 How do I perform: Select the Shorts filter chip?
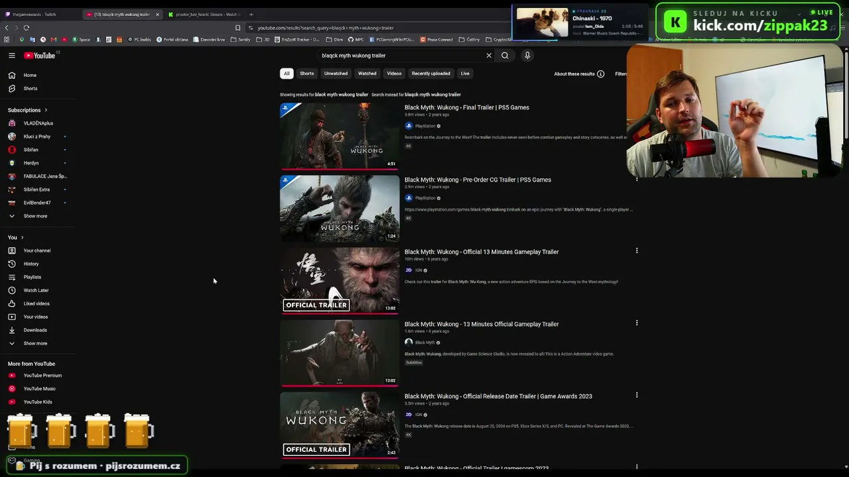pos(306,74)
